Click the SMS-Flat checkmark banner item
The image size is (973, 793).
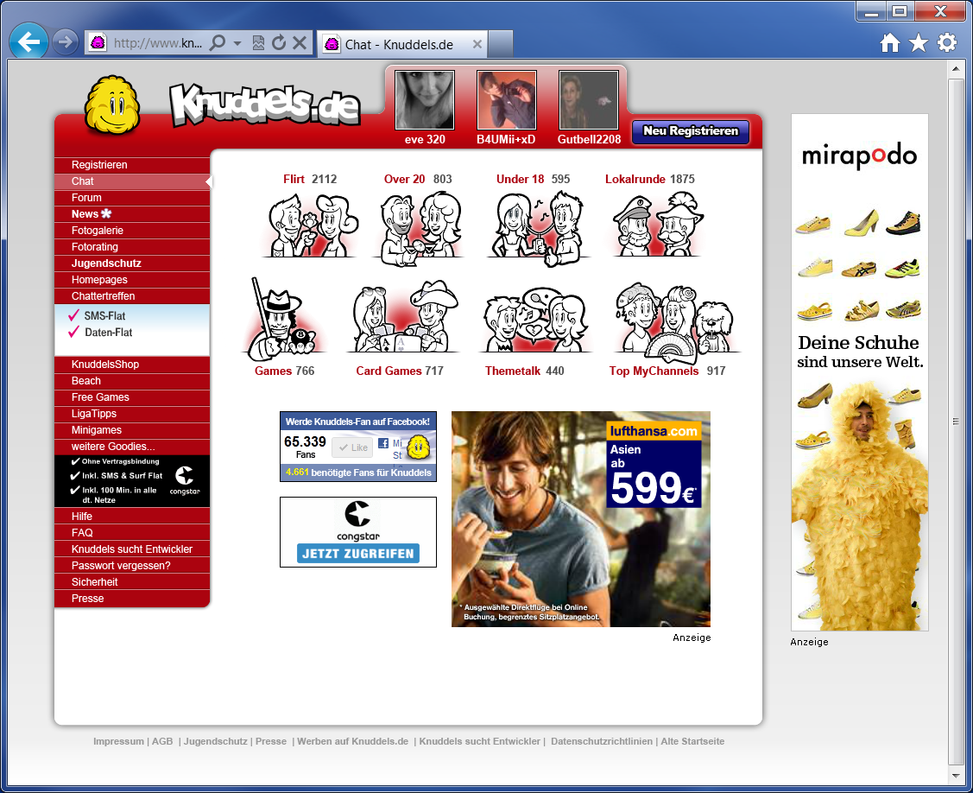tap(98, 315)
